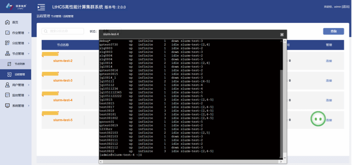Click the 查询 query button
This screenshot has width=352, height=165.
click(x=333, y=31)
